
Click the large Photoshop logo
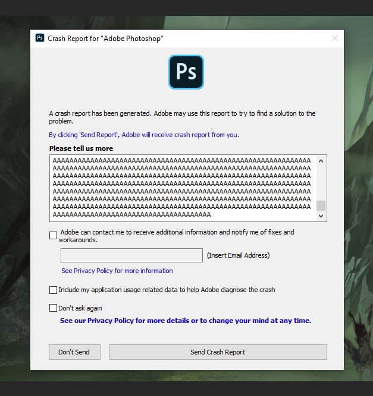tap(186, 72)
